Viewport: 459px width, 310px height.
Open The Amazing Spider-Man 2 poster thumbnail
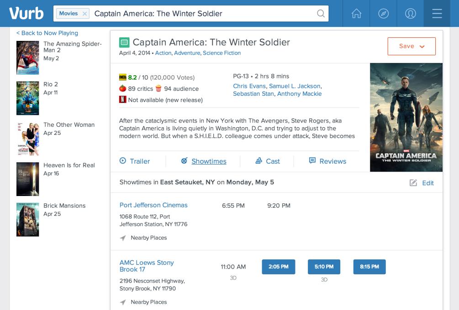[28, 58]
